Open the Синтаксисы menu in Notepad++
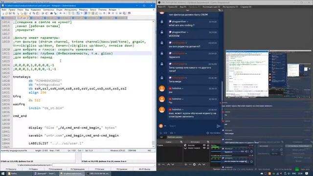The width and height of the screenshot is (313, 176). click(48, 10)
